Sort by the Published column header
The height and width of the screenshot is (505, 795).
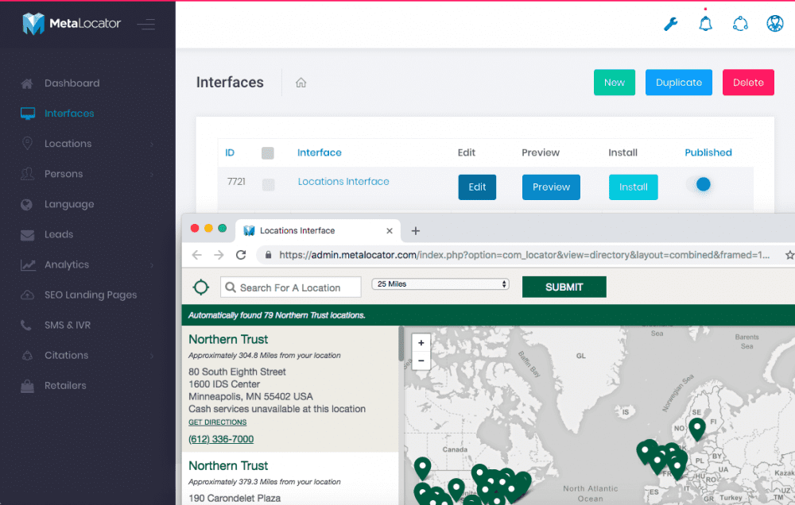click(x=708, y=152)
